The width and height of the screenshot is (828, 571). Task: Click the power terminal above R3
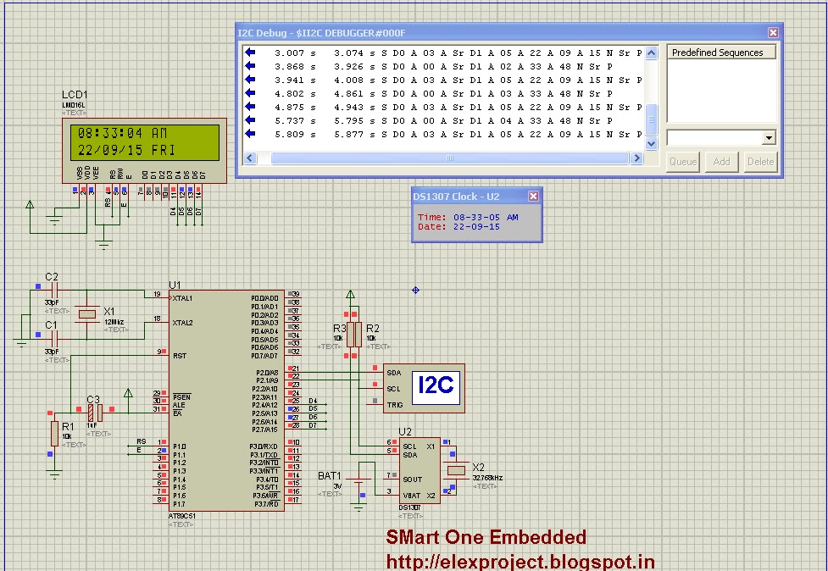350,292
